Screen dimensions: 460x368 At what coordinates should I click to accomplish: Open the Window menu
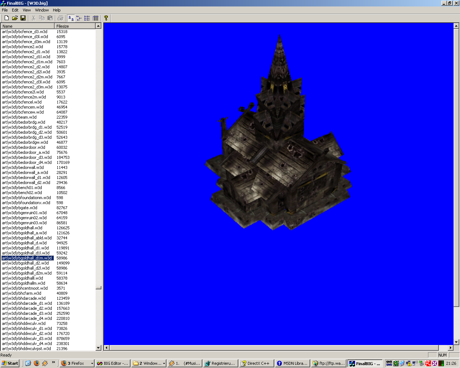[42, 10]
